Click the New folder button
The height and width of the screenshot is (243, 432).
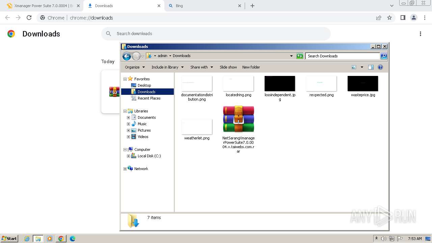pos(251,67)
